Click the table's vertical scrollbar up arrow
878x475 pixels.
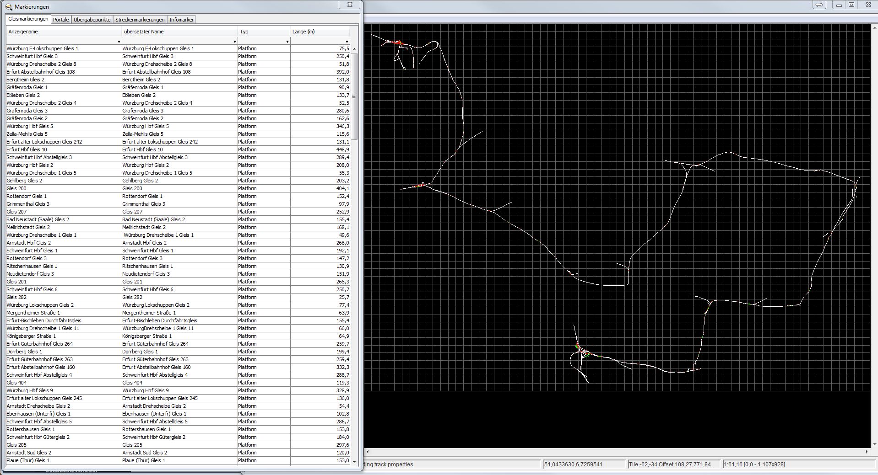tap(354, 48)
